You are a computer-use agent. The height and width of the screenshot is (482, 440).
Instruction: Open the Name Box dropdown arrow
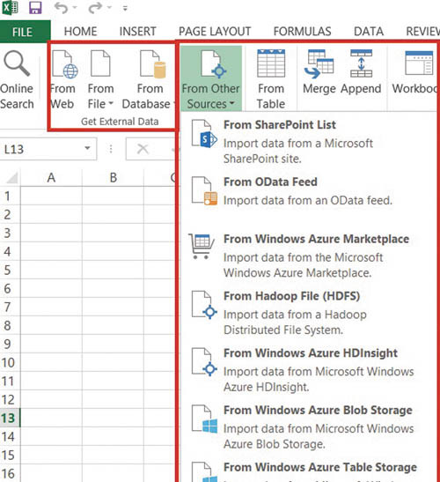point(87,149)
